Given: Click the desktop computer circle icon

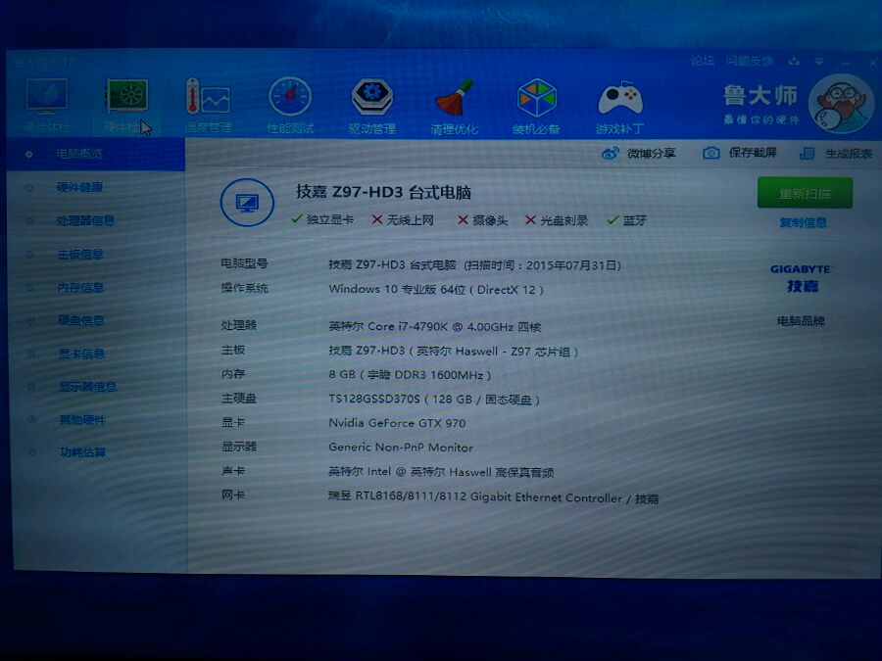Looking at the screenshot, I should [247, 203].
